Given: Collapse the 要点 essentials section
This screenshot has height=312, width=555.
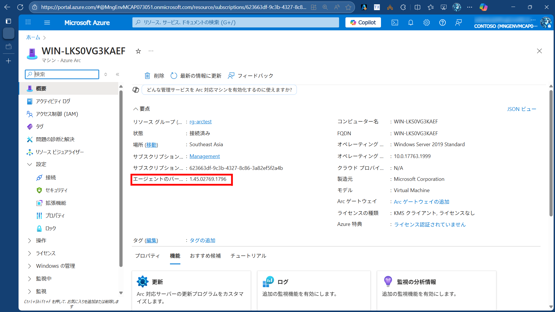Looking at the screenshot, I should (x=135, y=109).
